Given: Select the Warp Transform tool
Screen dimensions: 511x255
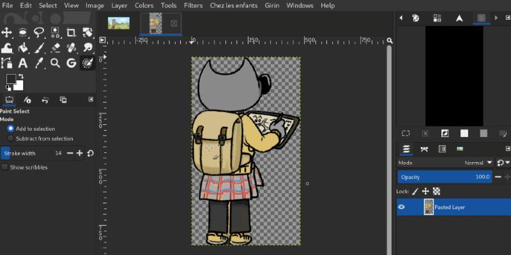Looking at the screenshot, I should click(6, 48).
